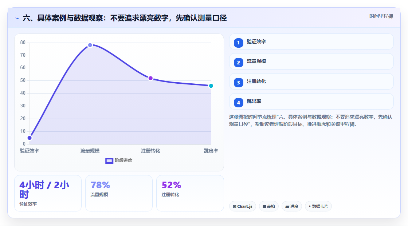
Task: Click the description paragraph starting 这张图按时间节点
Action: (310, 121)
